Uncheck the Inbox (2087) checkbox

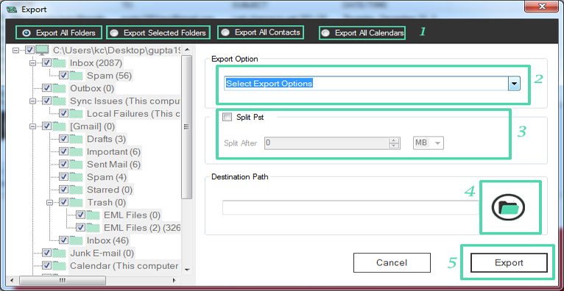(47, 63)
